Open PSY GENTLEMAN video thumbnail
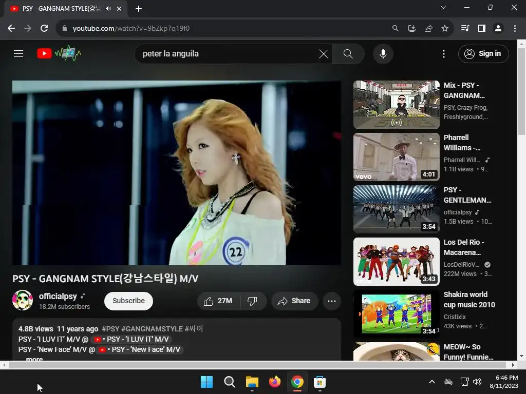 click(x=396, y=209)
